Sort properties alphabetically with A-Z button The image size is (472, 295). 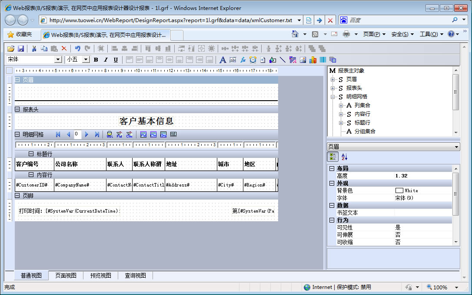[x=344, y=157]
